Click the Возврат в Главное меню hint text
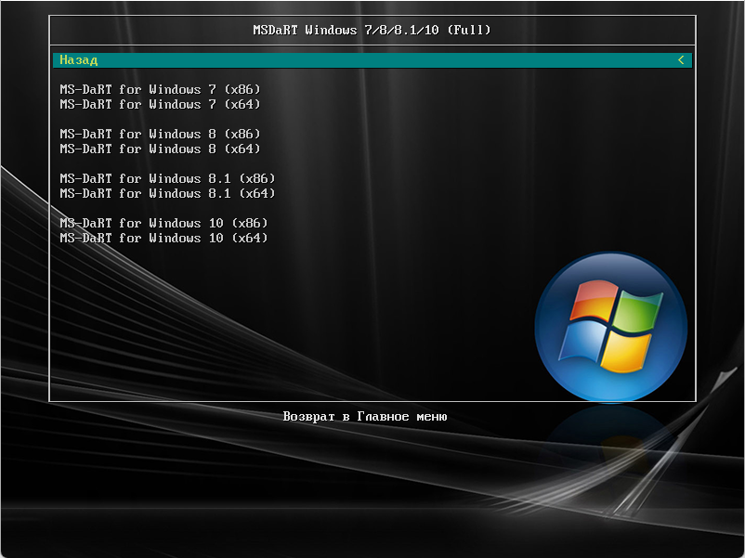The width and height of the screenshot is (745, 558). coord(365,417)
